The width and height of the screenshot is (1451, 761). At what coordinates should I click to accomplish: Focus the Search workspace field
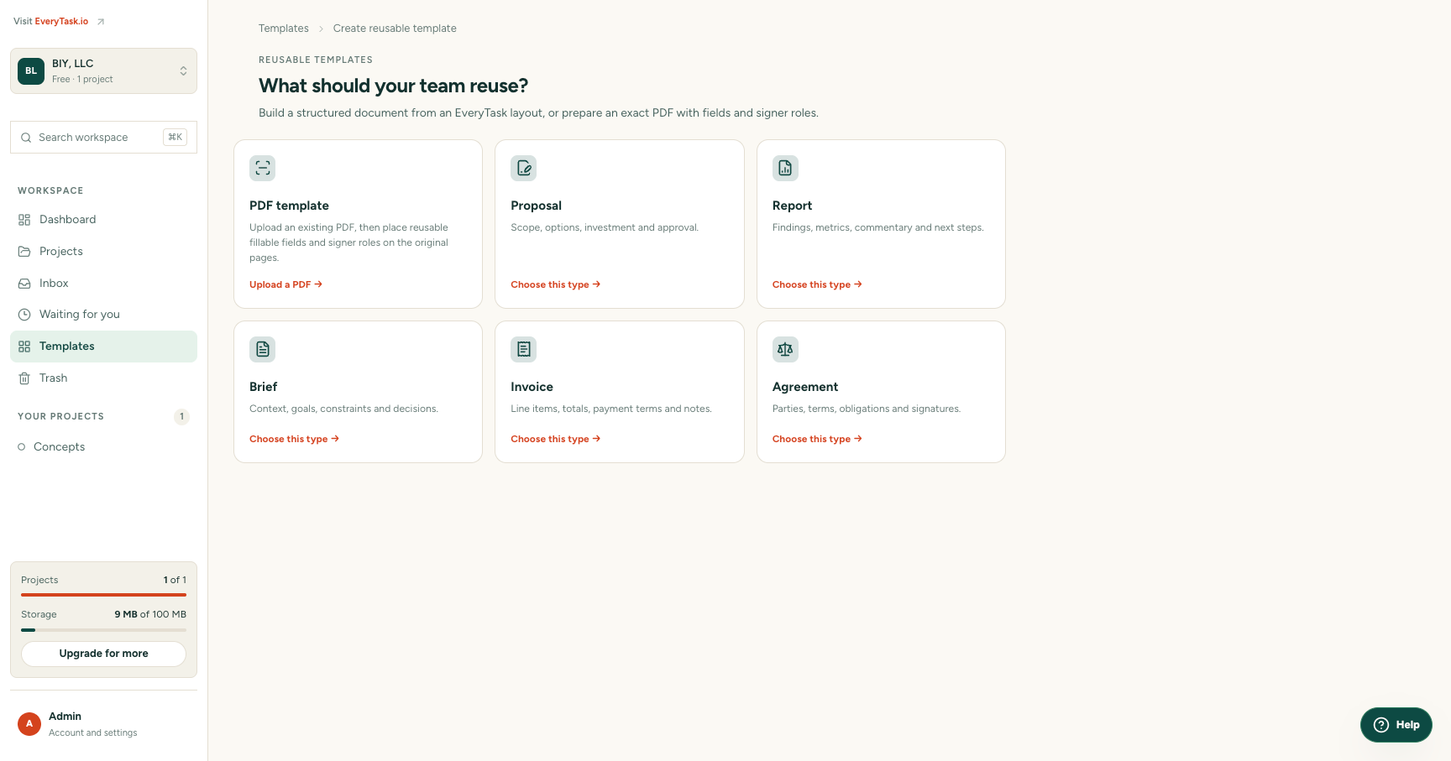point(103,138)
